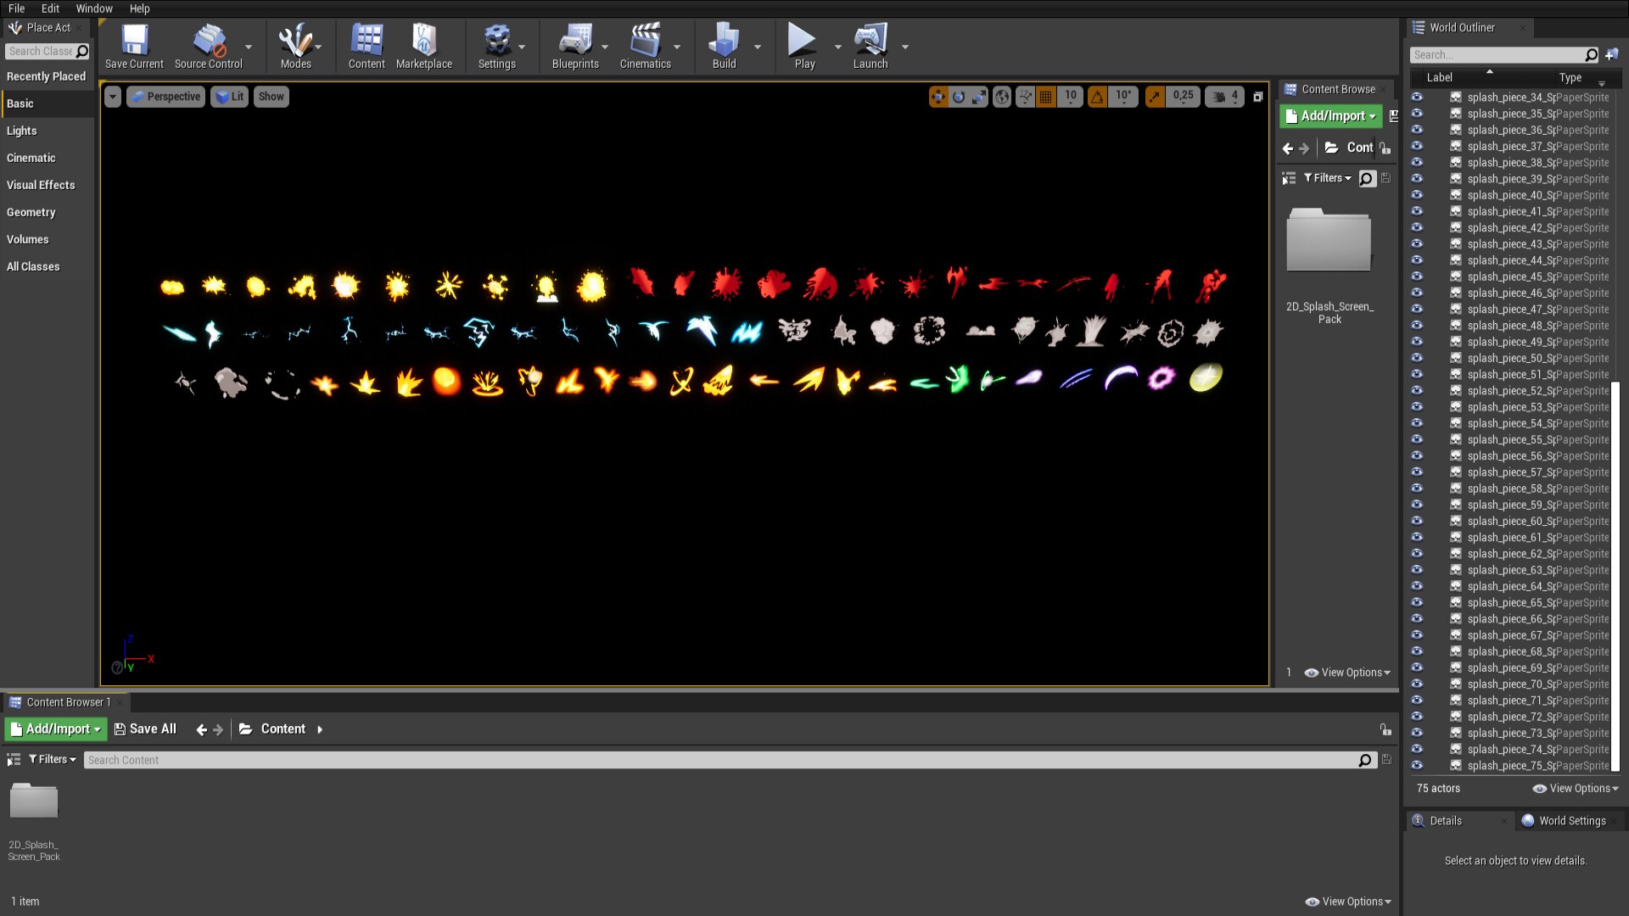This screenshot has height=916, width=1629.
Task: Open the rotation snap angle 10° dropdown
Action: [x=1123, y=97]
